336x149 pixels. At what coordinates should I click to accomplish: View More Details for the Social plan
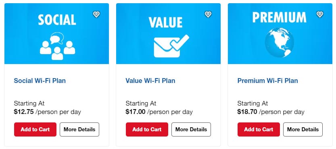pos(79,130)
